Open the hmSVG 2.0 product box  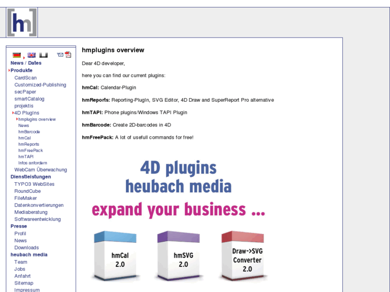click(x=179, y=256)
